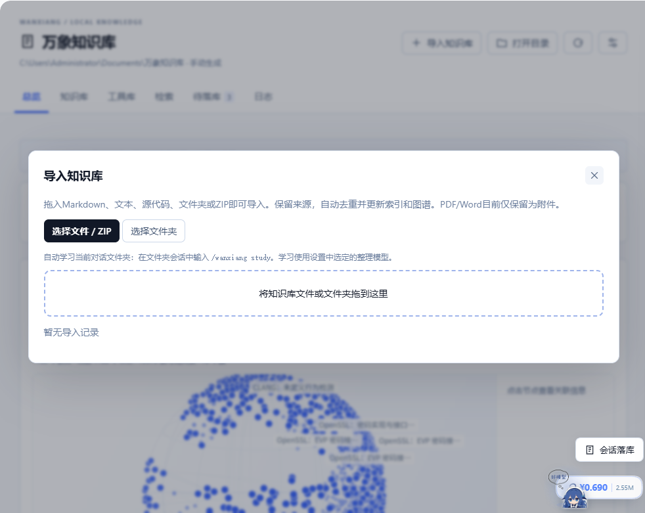Click the 将知识库文件或文件夹拖到这里 drop zone
Screen dimensions: 645x513
pyautogui.click(x=323, y=294)
